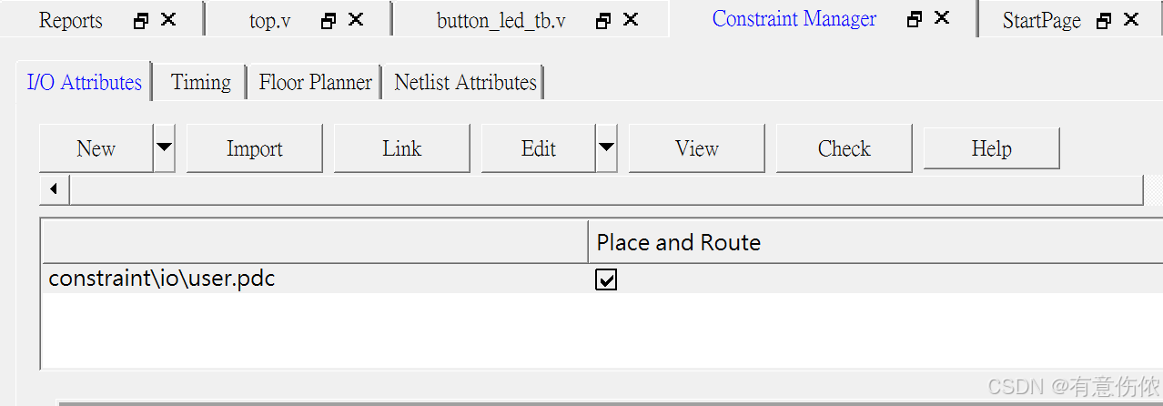Screen dimensions: 1163x406
Task: Open the top.v editor tab
Action: (270, 20)
